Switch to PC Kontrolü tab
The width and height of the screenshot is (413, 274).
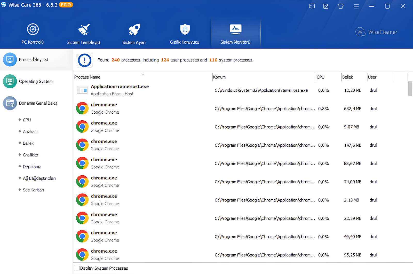tap(33, 33)
